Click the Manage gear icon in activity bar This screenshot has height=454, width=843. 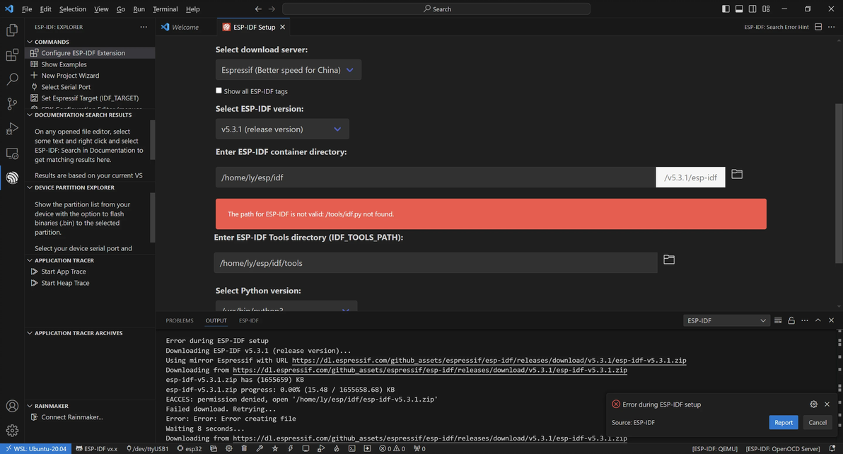[12, 431]
